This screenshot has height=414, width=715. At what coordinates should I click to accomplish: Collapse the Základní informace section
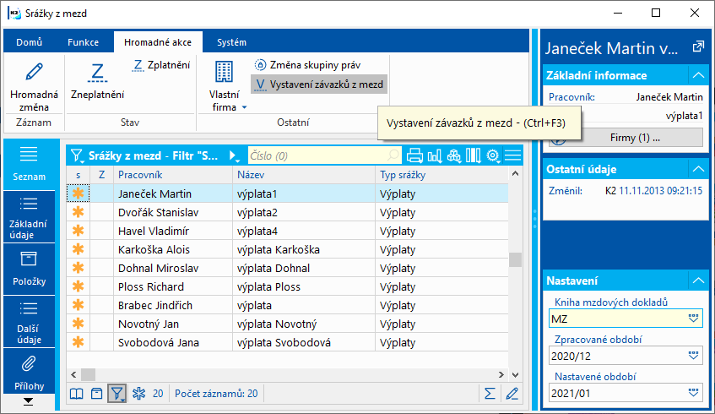[697, 76]
